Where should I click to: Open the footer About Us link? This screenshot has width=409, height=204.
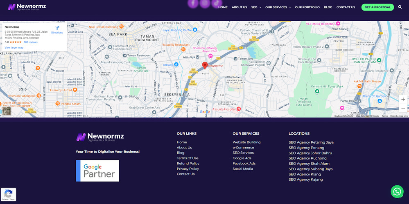click(x=184, y=147)
